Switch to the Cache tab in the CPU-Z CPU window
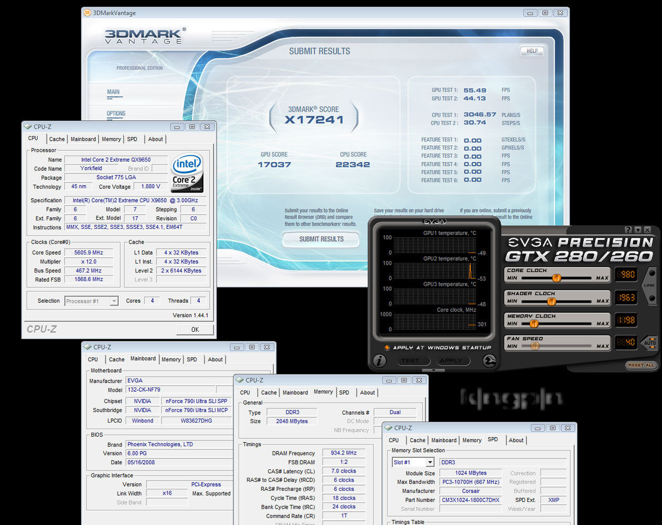 (57, 139)
